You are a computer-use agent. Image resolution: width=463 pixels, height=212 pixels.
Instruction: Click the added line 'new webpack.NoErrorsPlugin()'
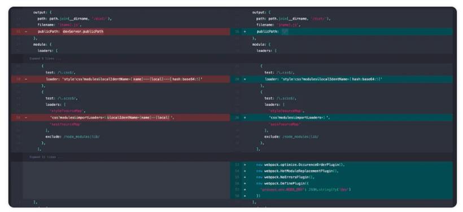click(x=342, y=177)
